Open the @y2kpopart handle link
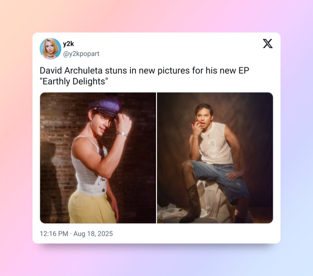The width and height of the screenshot is (313, 276). tap(81, 54)
